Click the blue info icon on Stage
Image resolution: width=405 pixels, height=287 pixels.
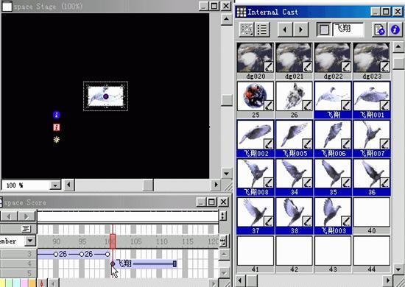pos(57,115)
